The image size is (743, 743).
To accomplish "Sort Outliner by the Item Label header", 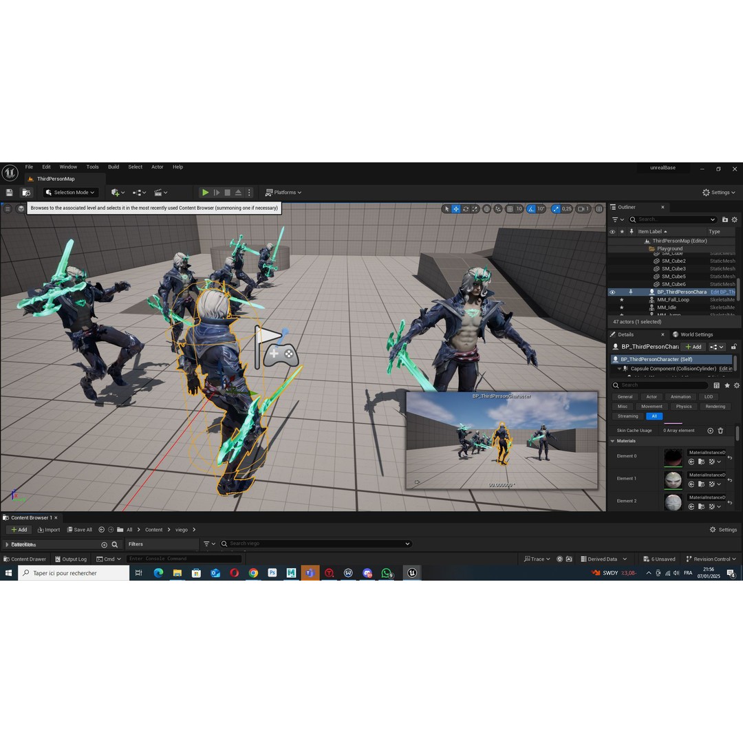I will 652,232.
